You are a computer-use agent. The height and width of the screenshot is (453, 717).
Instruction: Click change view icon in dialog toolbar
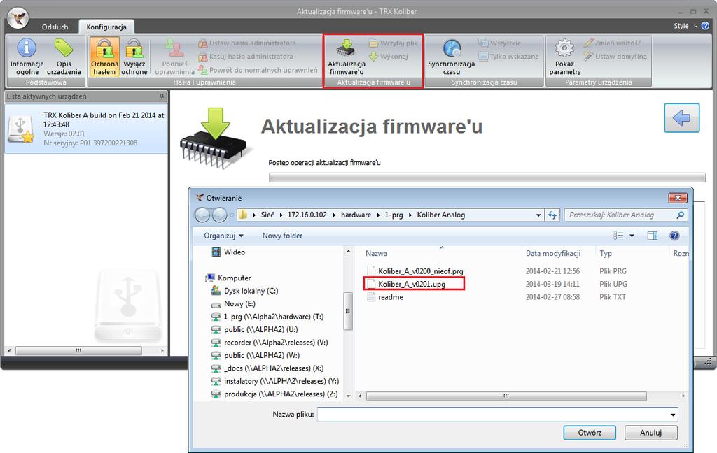tap(618, 236)
